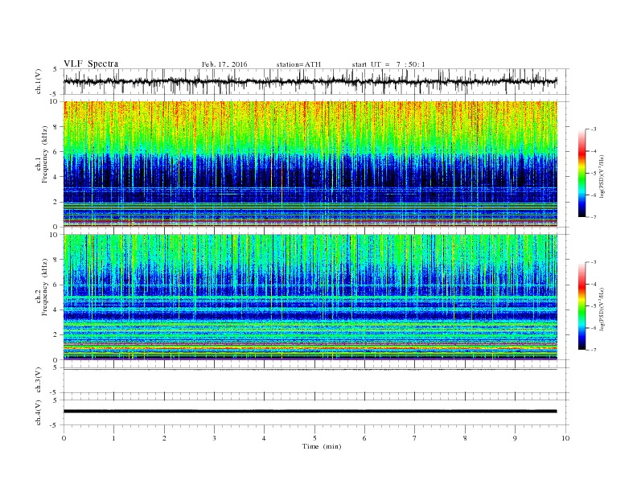
Task: Click the "2" kHz tick on ch.2 spectrogram axis
Action: (x=56, y=335)
